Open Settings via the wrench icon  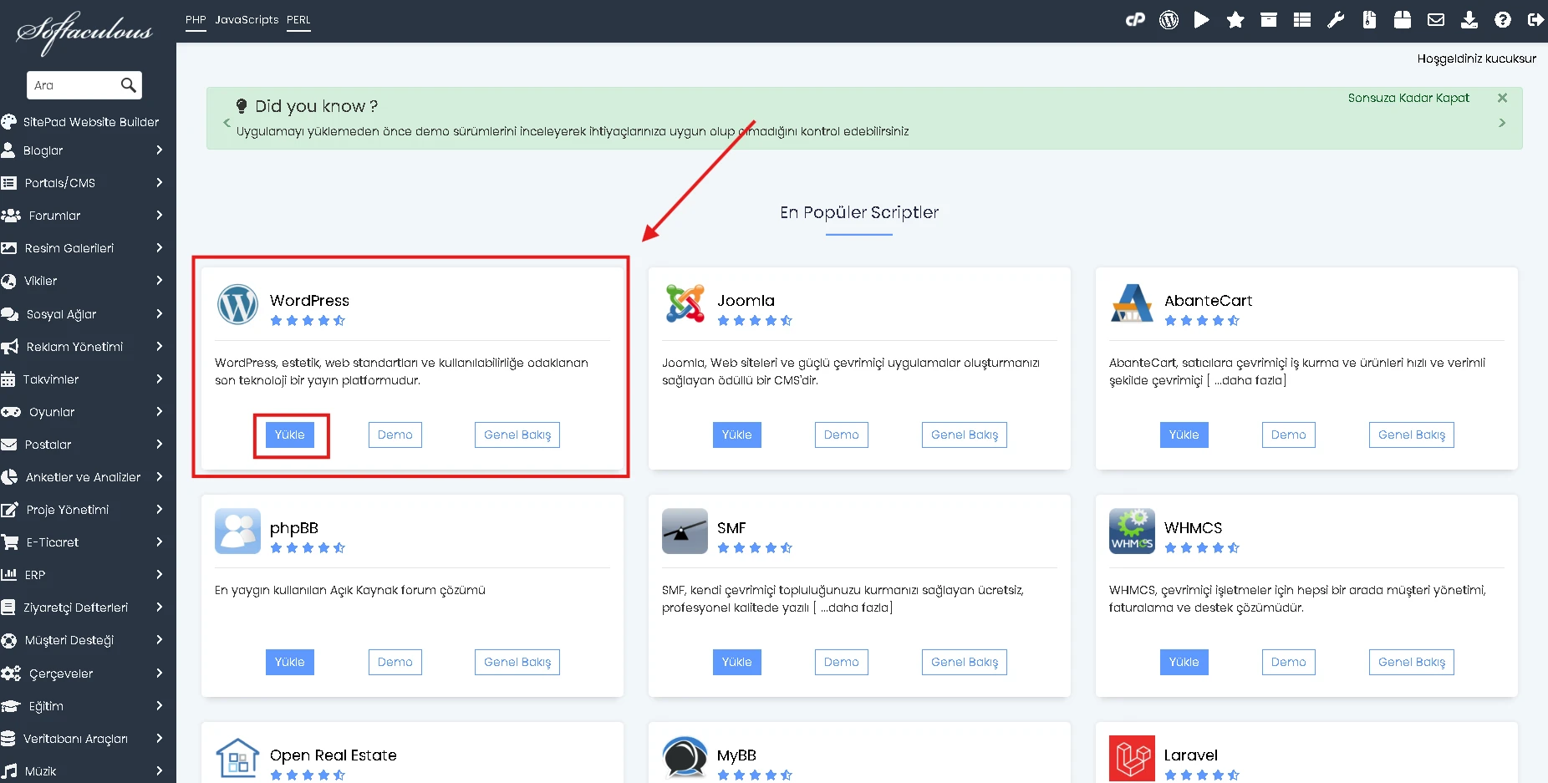[1336, 19]
